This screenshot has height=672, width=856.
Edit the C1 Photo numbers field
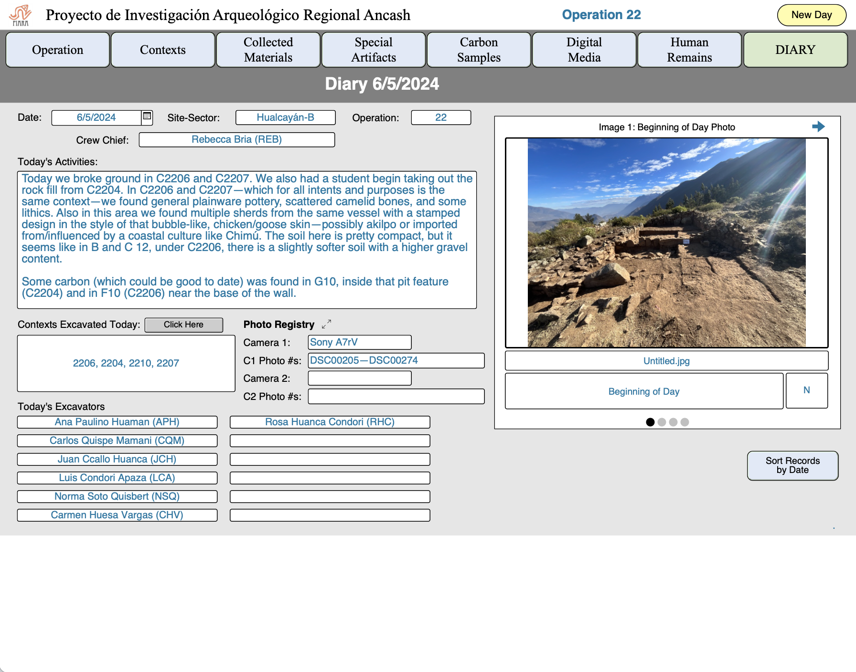click(396, 360)
